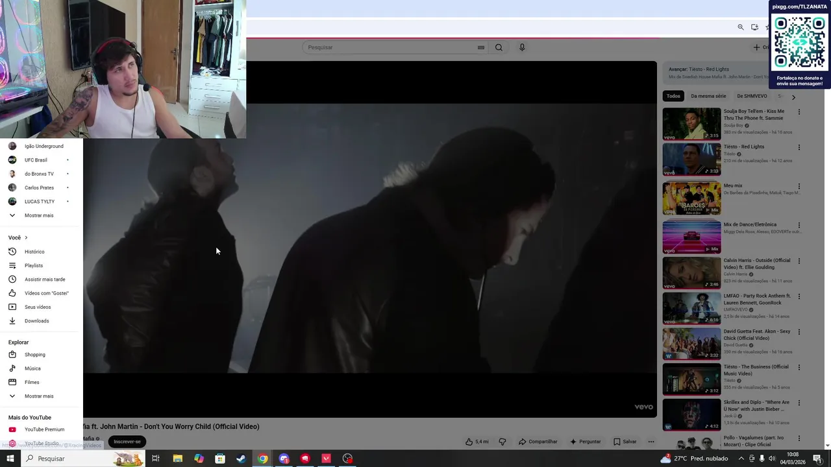Open LMFAO Party Rock Anthem thumbnail

point(691,309)
